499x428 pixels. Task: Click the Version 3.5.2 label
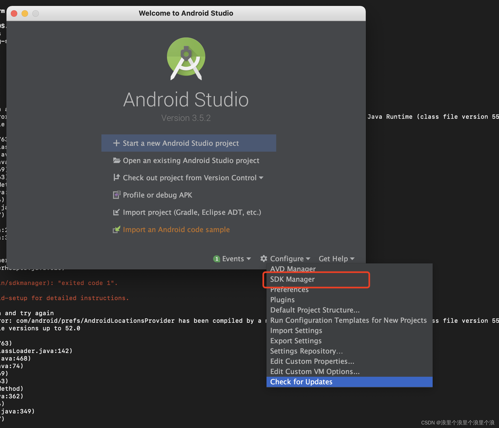(186, 118)
